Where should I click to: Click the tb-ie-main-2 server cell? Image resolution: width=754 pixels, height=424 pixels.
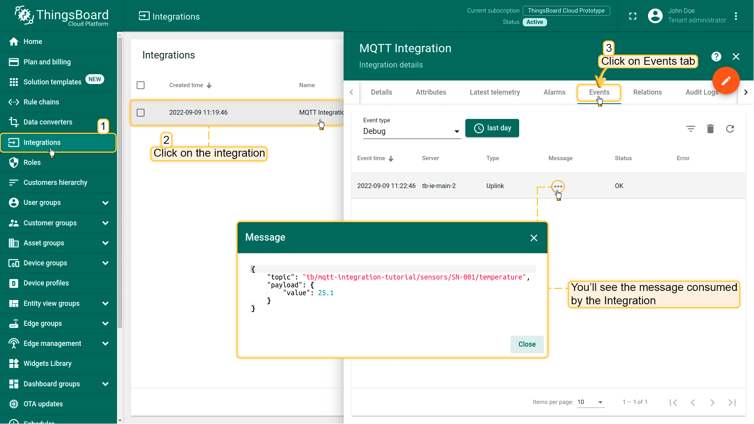click(x=439, y=186)
